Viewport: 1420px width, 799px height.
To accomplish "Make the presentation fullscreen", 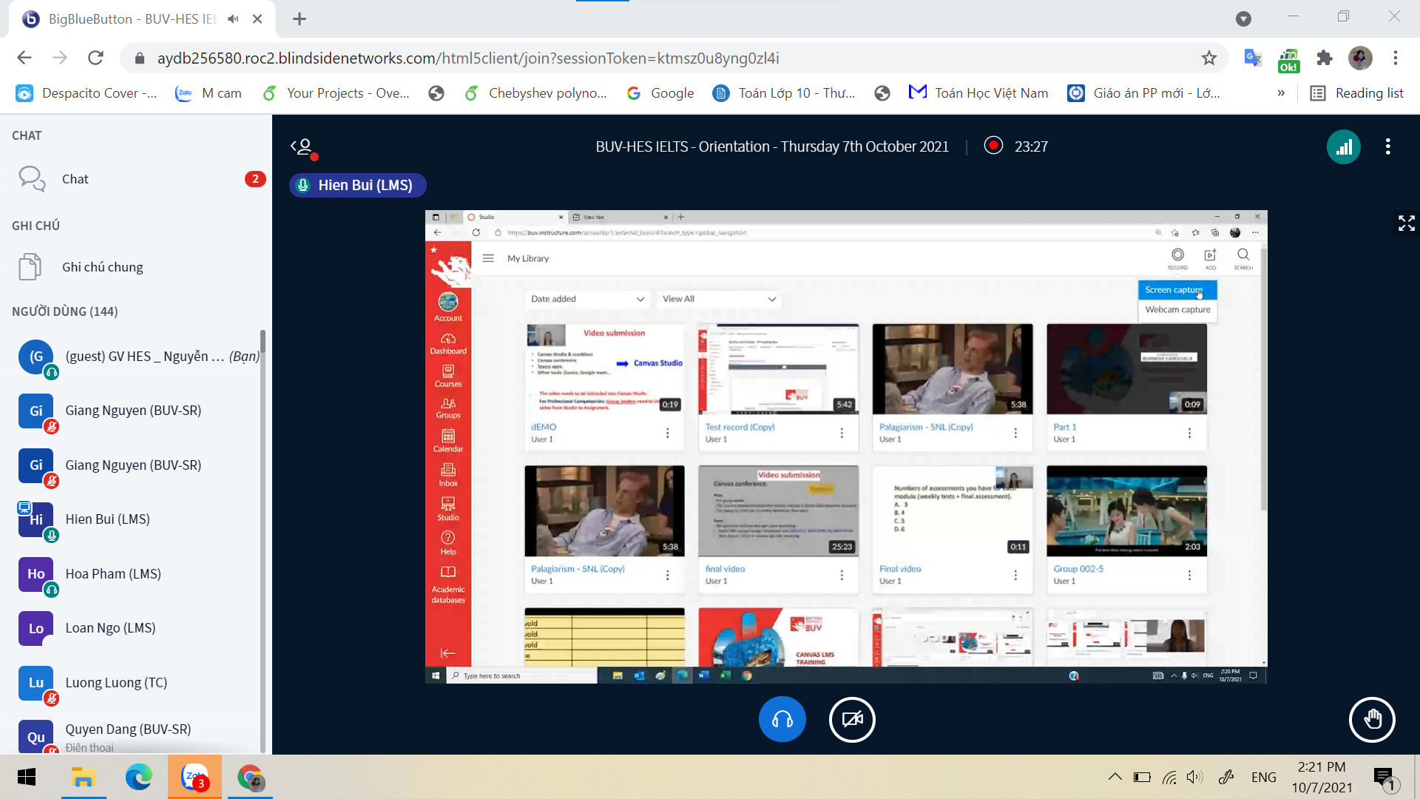I will pos(1406,223).
